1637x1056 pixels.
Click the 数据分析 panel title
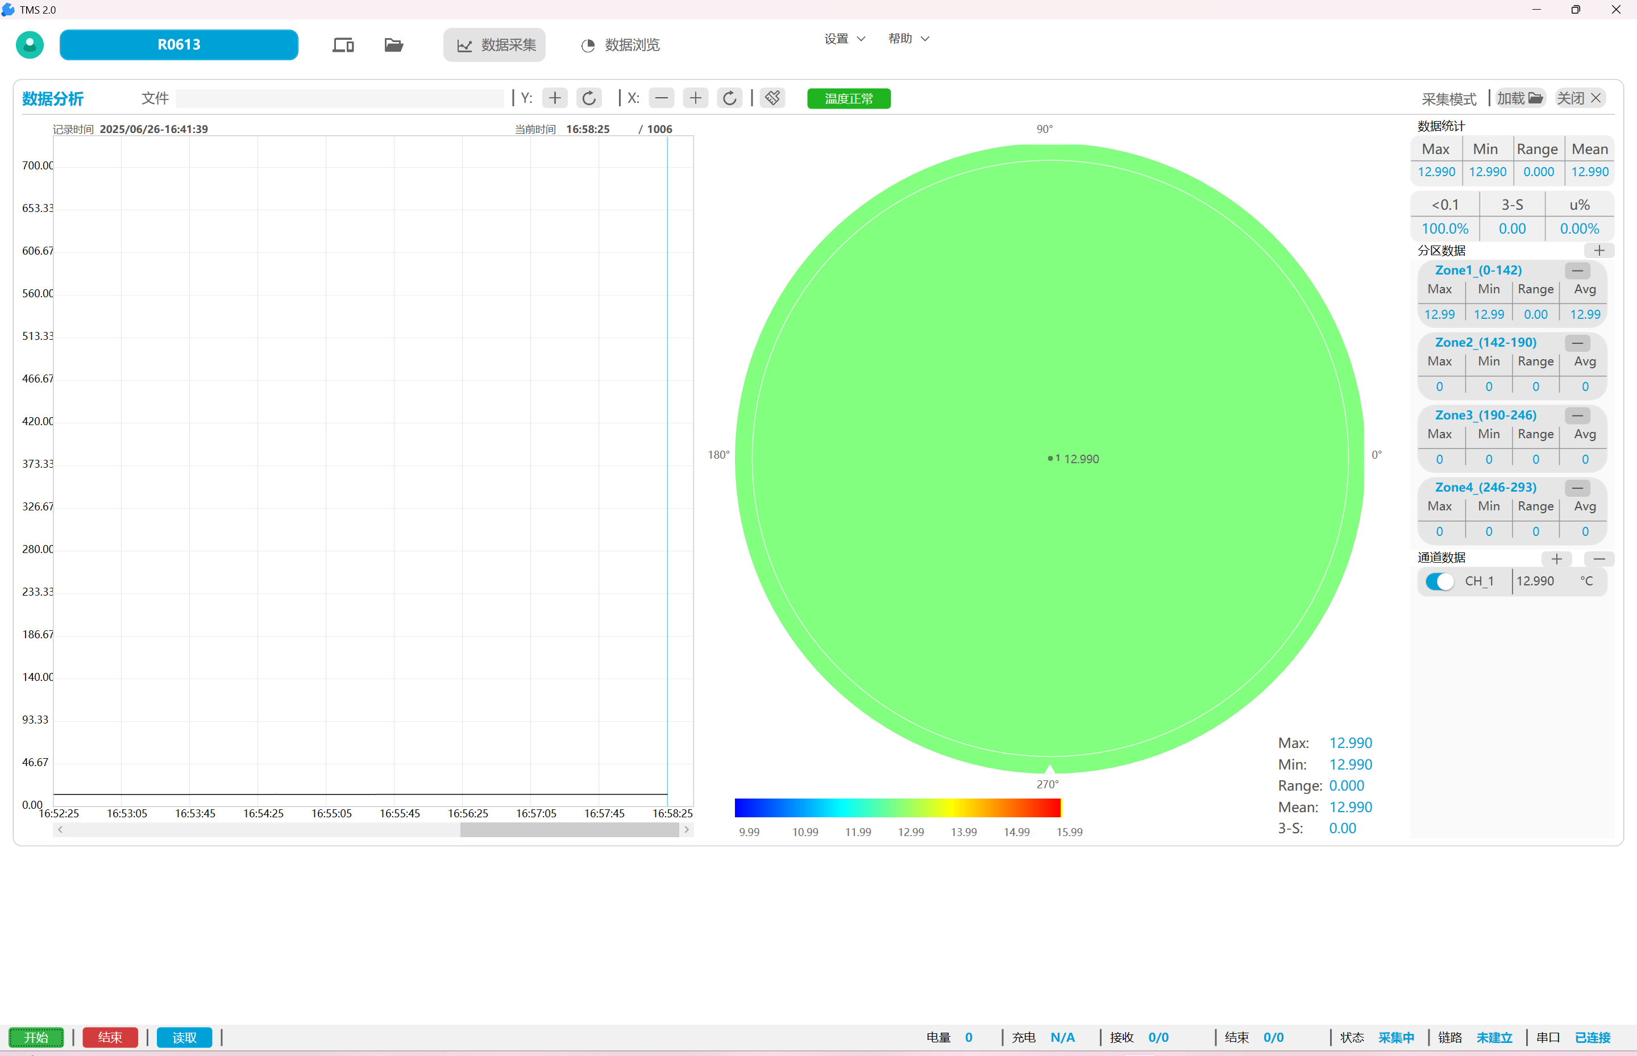tap(53, 99)
